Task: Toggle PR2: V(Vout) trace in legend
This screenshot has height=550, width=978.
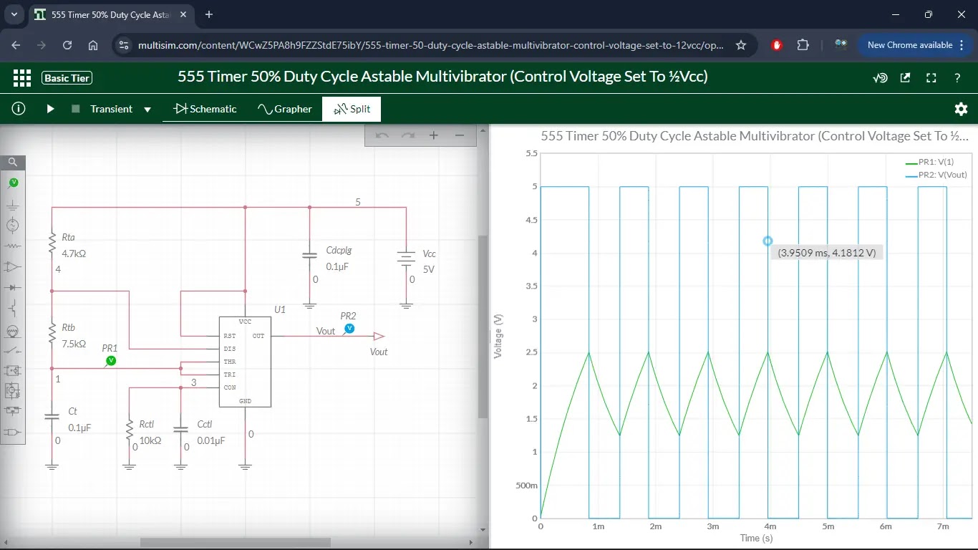Action: (938, 175)
